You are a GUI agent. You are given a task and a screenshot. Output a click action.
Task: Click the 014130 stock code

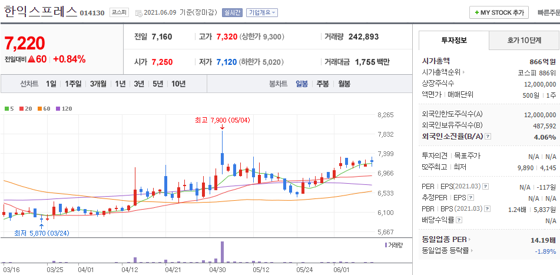(x=92, y=13)
